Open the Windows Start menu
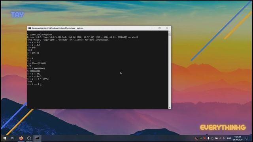This screenshot has width=253, height=142. coord(5,138)
